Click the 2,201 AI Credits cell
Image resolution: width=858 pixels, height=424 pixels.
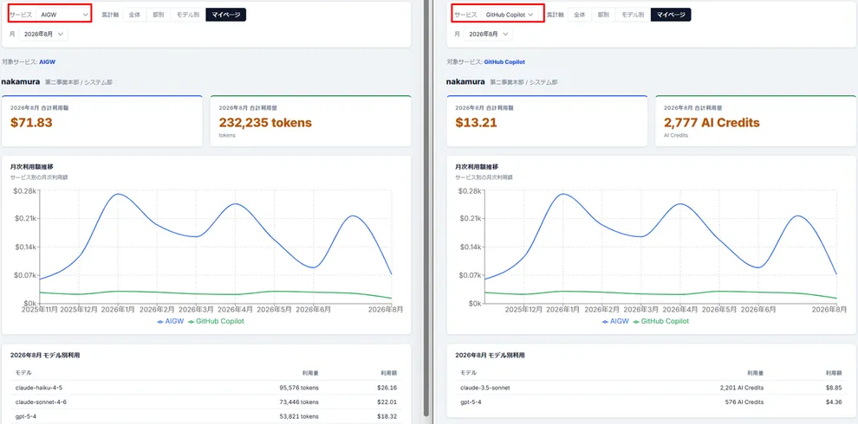[x=742, y=388]
